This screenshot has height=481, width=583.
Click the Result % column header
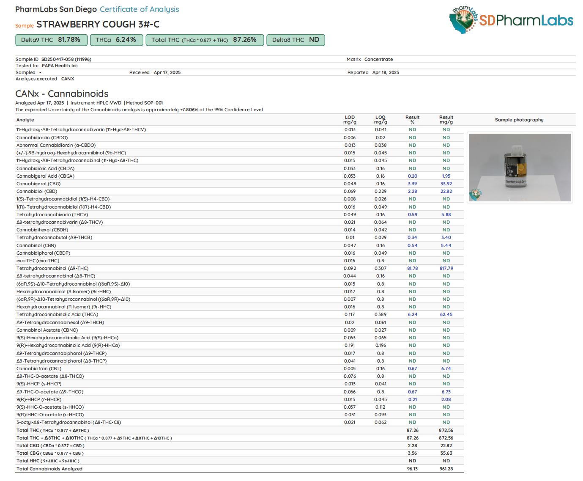412,120
